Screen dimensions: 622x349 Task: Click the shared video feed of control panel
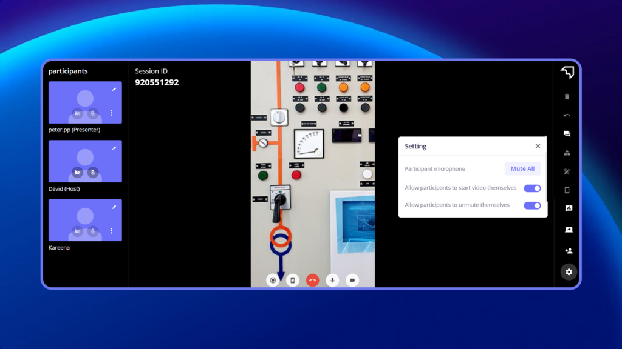click(313, 174)
